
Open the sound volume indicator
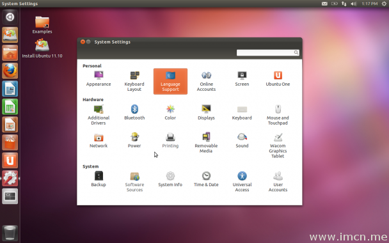click(354, 4)
